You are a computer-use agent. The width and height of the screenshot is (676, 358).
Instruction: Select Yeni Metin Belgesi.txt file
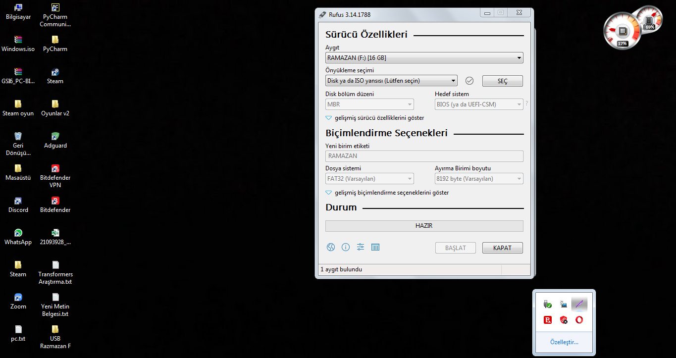[x=55, y=305]
